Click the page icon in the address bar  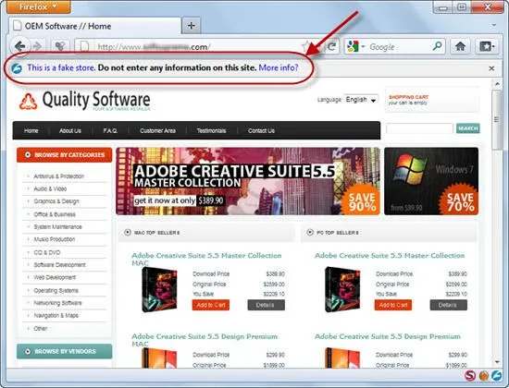[x=84, y=47]
